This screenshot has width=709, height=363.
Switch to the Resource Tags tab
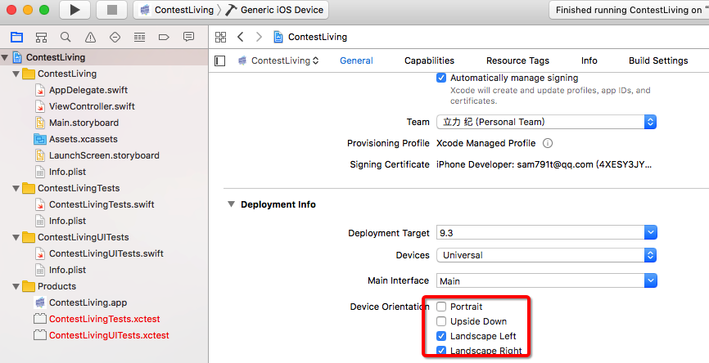[x=517, y=60]
